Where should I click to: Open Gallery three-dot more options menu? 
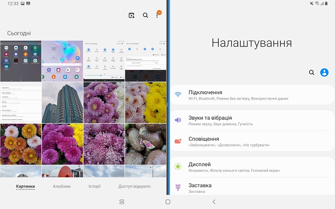tap(157, 16)
